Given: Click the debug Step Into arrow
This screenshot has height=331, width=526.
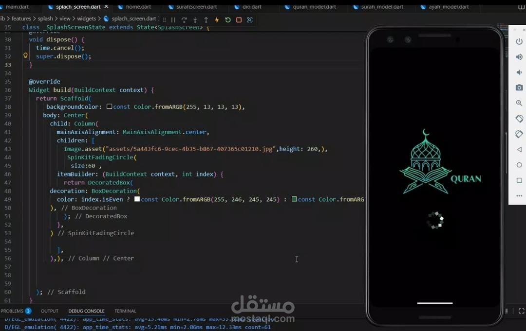Looking at the screenshot, I should tap(195, 20).
